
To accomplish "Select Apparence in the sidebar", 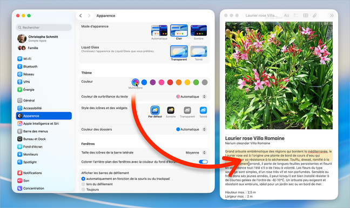I will 44,116.
